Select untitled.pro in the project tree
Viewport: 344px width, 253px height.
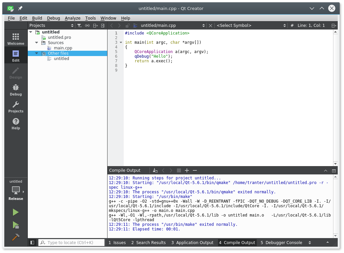[59, 37]
